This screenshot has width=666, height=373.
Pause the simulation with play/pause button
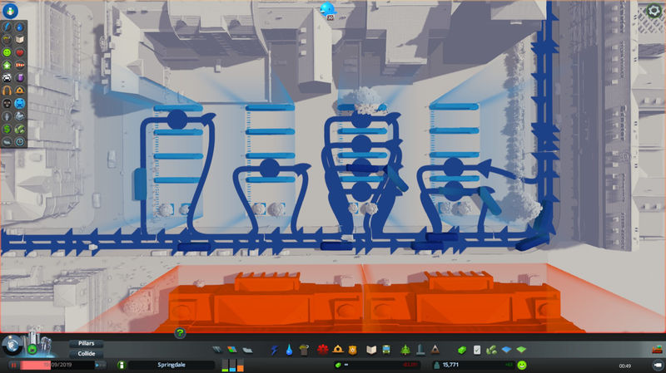click(13, 365)
